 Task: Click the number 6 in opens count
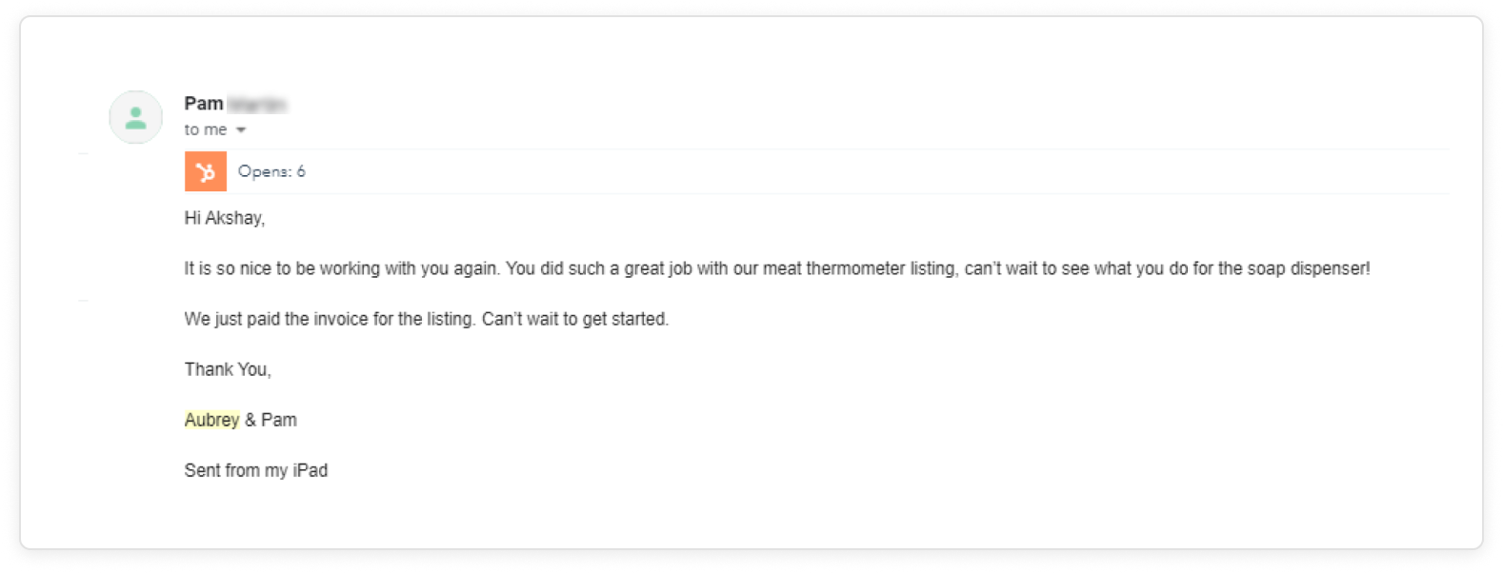(301, 171)
